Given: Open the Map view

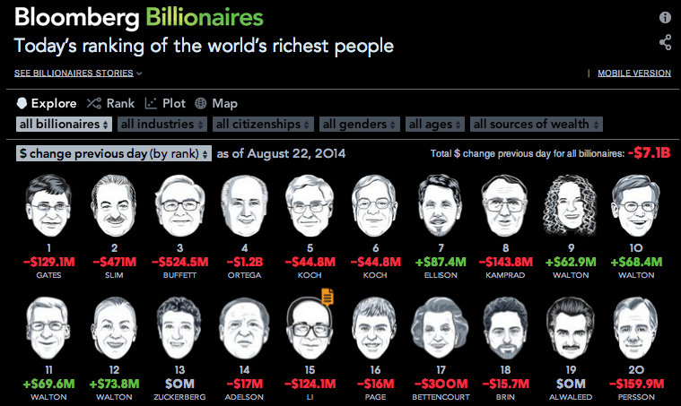Looking at the screenshot, I should point(216,104).
